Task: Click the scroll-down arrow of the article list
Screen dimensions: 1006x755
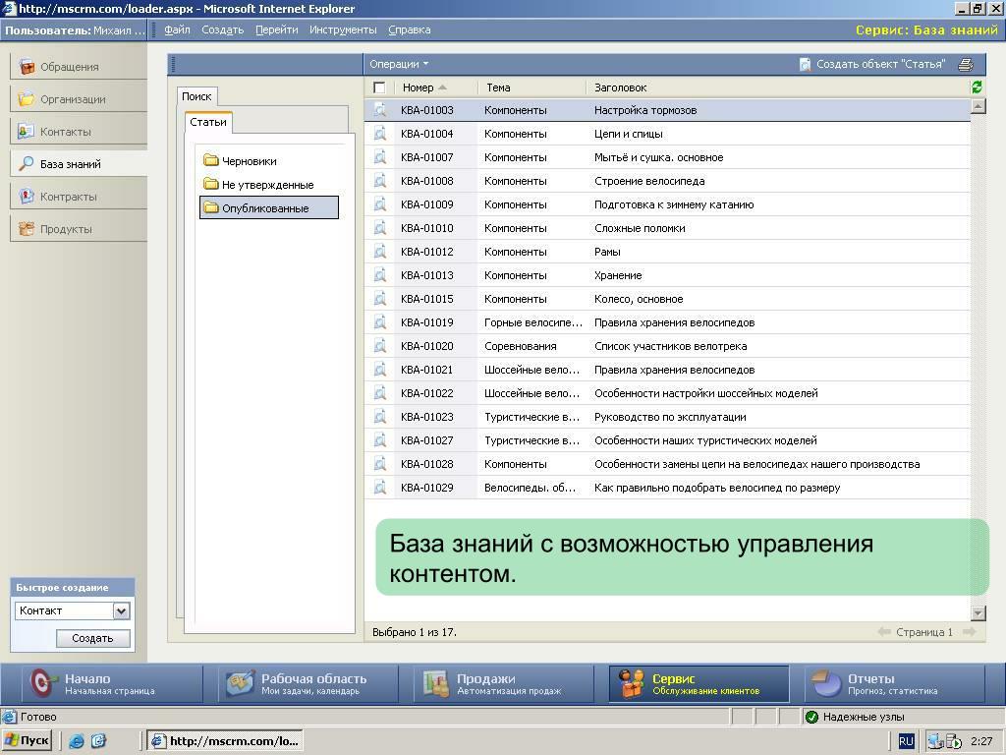Action: click(978, 613)
